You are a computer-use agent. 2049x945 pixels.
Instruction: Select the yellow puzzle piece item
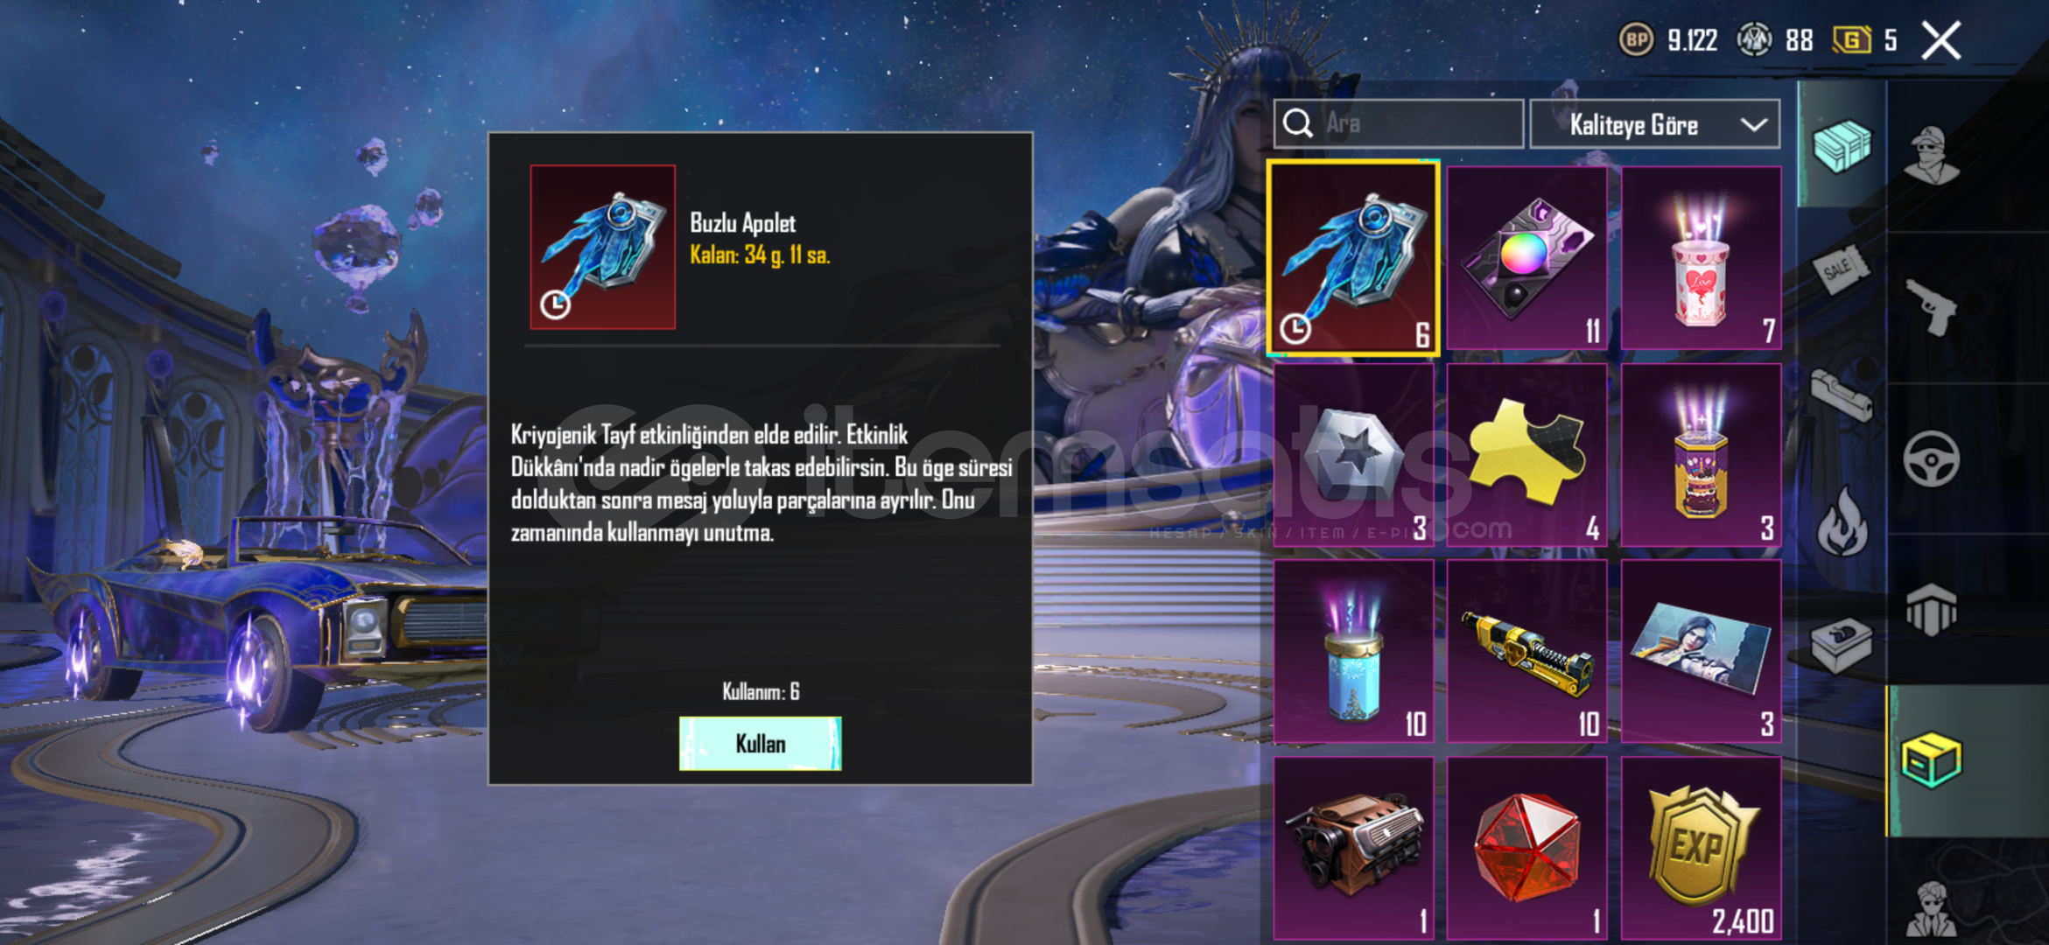1526,456
